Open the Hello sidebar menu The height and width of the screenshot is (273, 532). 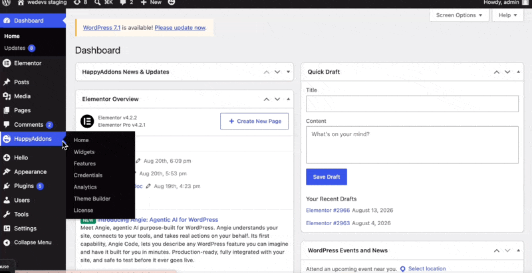click(33, 158)
